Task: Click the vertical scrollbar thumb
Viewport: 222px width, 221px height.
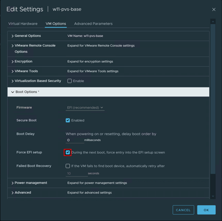Action: point(213,99)
